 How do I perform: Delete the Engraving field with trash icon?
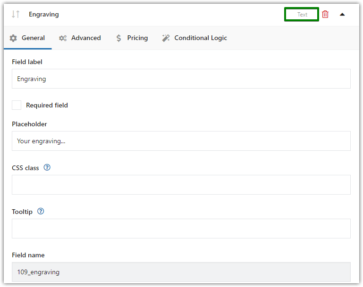coord(325,14)
